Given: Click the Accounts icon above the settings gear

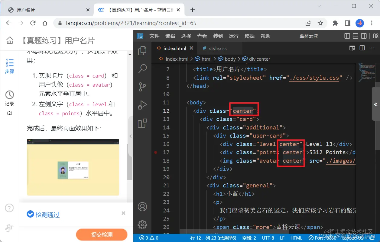Looking at the screenshot, I should [x=142, y=207].
